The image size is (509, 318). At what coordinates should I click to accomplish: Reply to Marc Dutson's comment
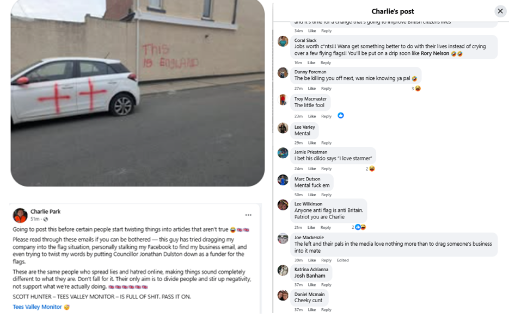[x=326, y=195]
